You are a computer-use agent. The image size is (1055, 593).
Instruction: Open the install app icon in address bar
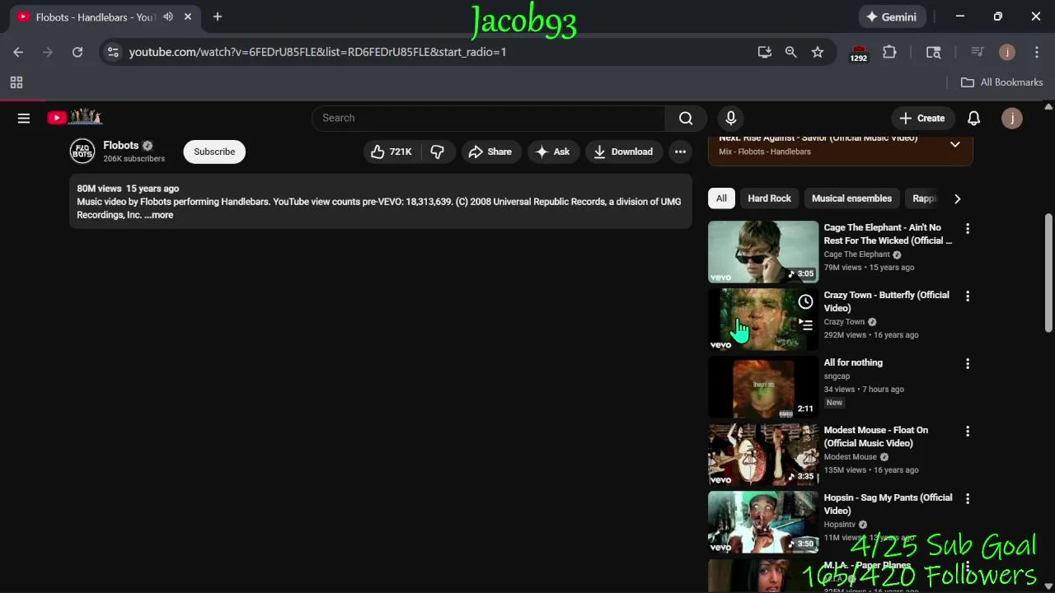(765, 52)
